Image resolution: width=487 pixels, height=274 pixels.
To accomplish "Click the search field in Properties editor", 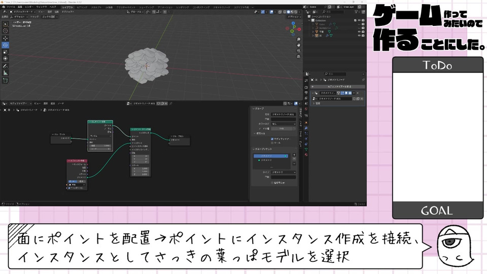I will [335, 74].
